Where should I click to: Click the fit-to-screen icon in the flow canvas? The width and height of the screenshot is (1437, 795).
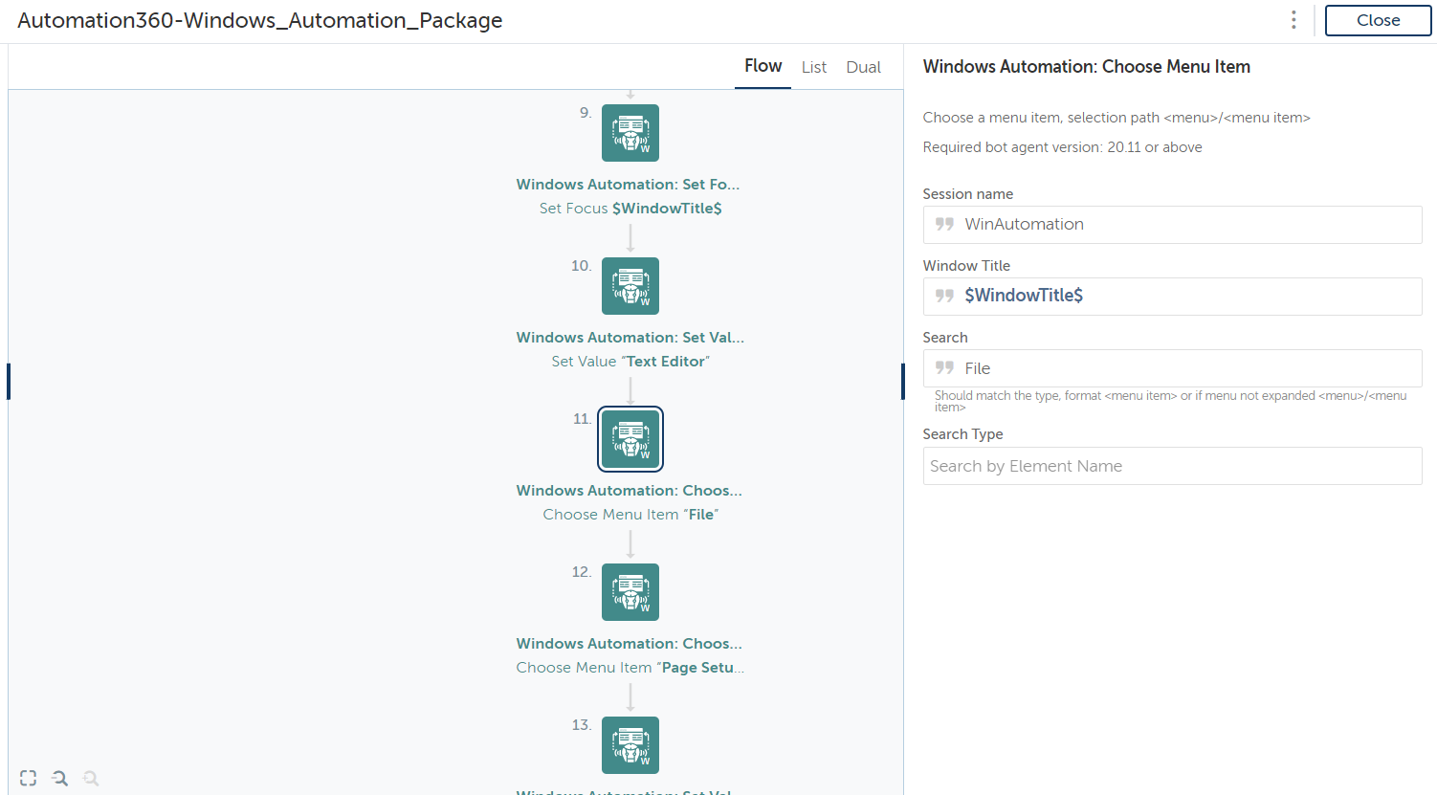pyautogui.click(x=29, y=778)
